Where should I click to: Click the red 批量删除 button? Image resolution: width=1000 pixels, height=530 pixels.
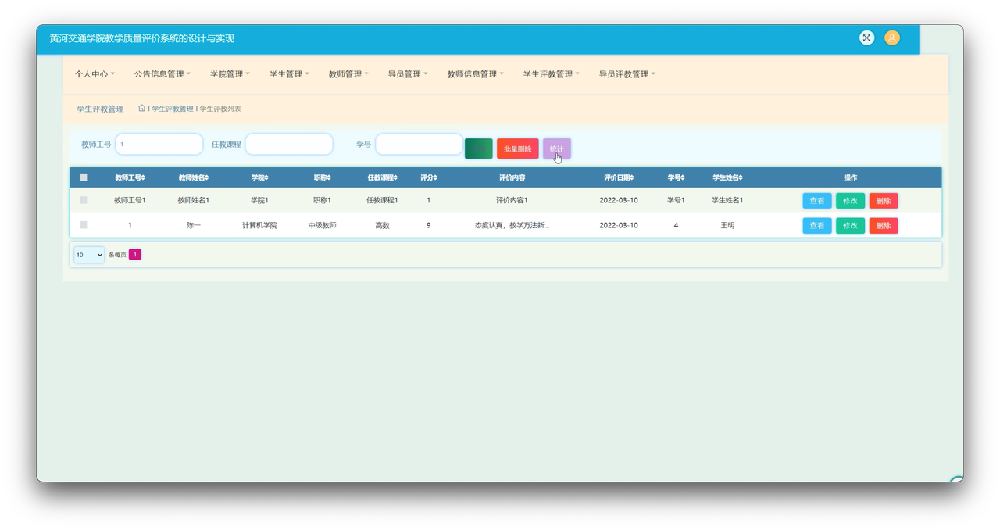(518, 148)
